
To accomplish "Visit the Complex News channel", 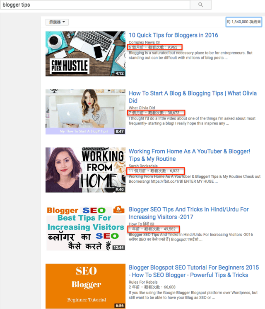I will click(142, 42).
